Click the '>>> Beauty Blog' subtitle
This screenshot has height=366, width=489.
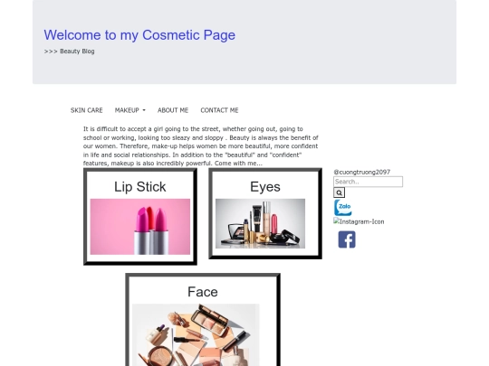click(69, 51)
